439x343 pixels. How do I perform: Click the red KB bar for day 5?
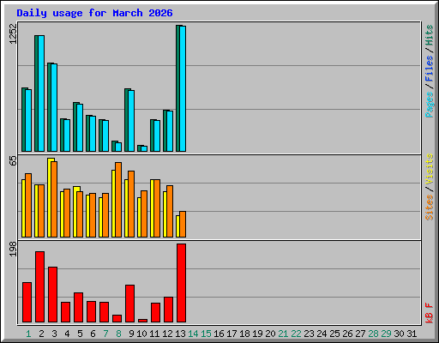click(x=78, y=308)
